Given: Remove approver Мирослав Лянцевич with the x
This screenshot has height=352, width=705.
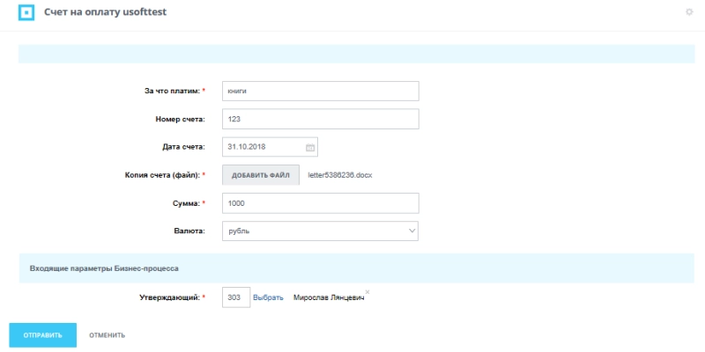Looking at the screenshot, I should coord(367,291).
